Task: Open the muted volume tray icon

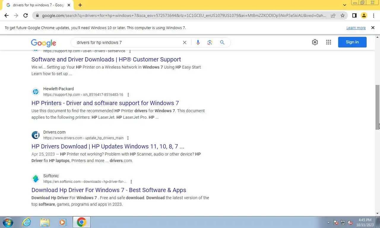Action: pos(350,222)
